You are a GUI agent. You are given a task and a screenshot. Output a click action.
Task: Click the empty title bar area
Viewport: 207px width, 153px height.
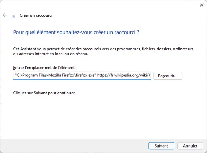pyautogui.click(x=103, y=5)
